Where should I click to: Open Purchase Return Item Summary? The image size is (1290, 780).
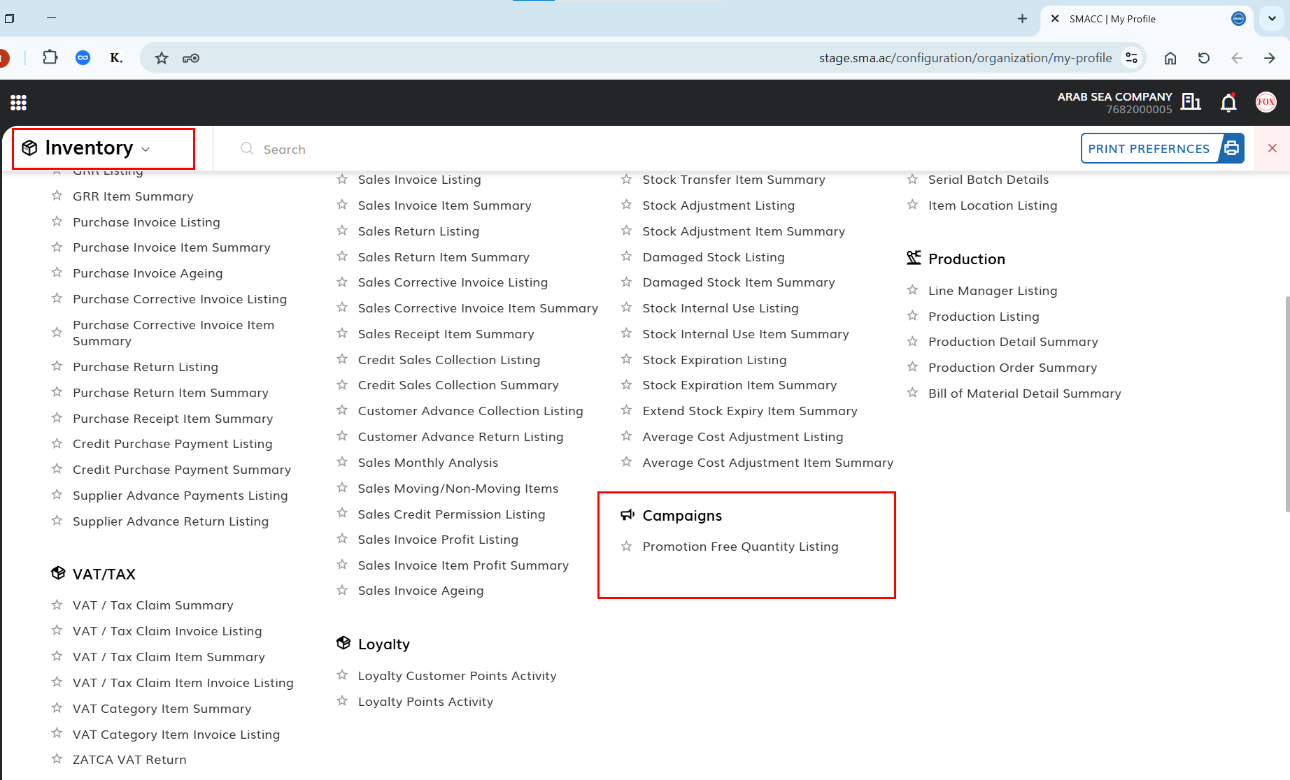(170, 393)
